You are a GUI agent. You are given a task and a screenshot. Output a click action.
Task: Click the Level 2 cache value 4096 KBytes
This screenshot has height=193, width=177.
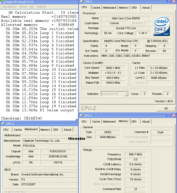159,78
